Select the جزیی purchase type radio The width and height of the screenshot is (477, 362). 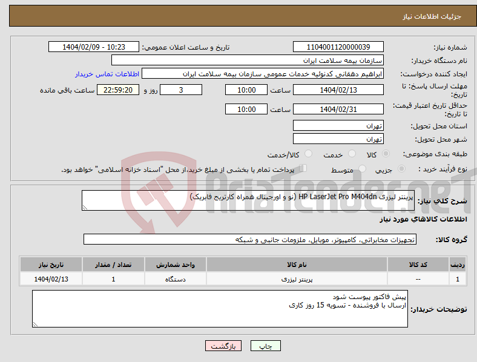pyautogui.click(x=401, y=168)
